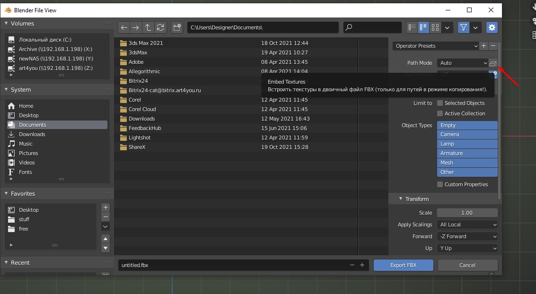Open Up axis dropdown

coord(467,249)
